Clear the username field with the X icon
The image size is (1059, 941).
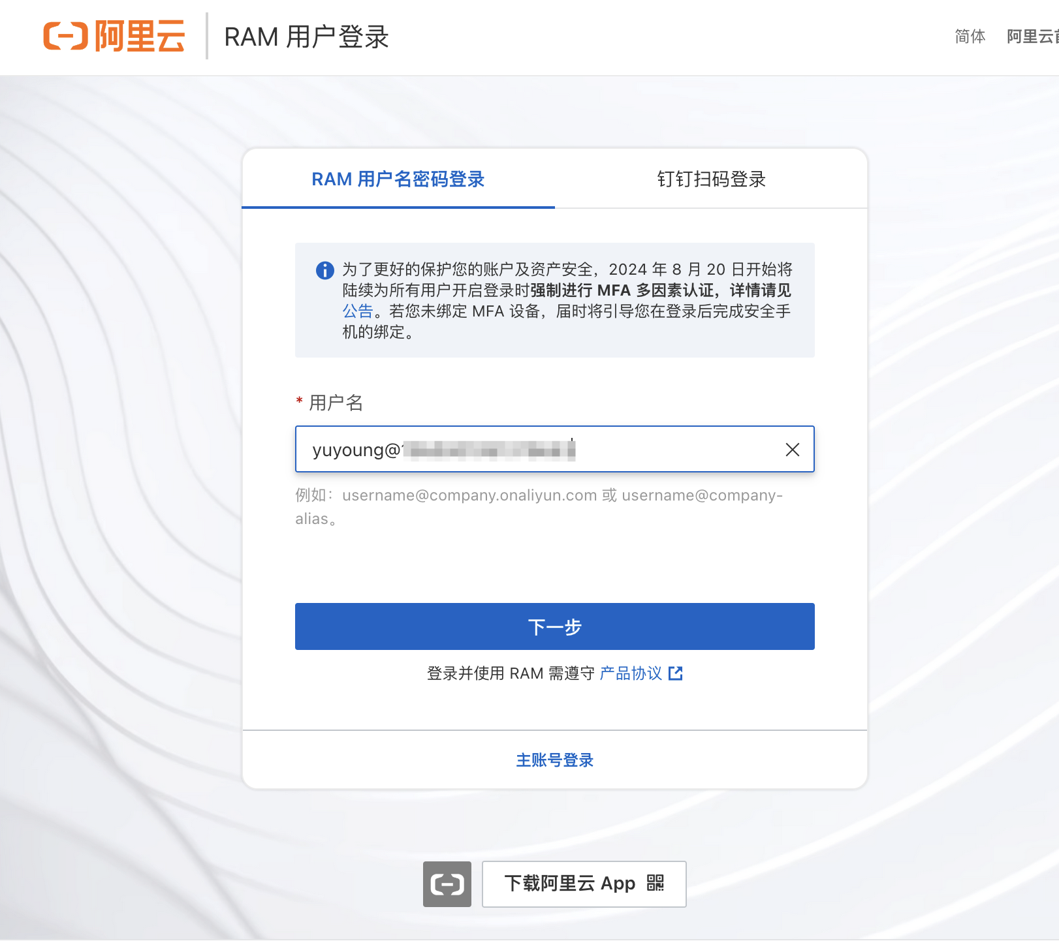pos(792,450)
